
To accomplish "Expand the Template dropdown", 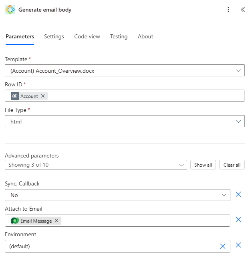I will pyautogui.click(x=238, y=71).
